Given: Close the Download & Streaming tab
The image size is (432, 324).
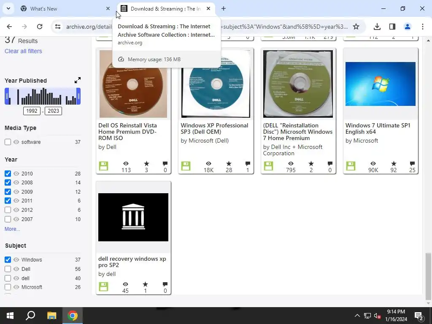Looking at the screenshot, I should [x=208, y=9].
